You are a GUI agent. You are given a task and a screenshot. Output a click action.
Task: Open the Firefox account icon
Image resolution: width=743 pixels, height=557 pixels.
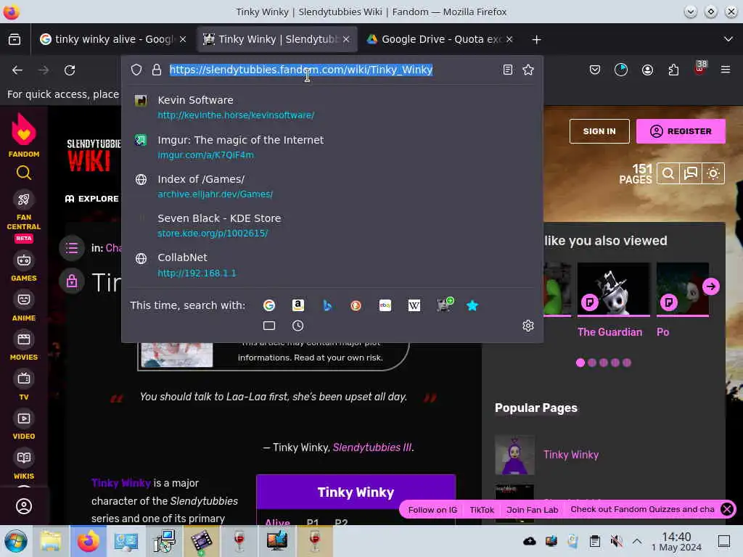pos(647,70)
